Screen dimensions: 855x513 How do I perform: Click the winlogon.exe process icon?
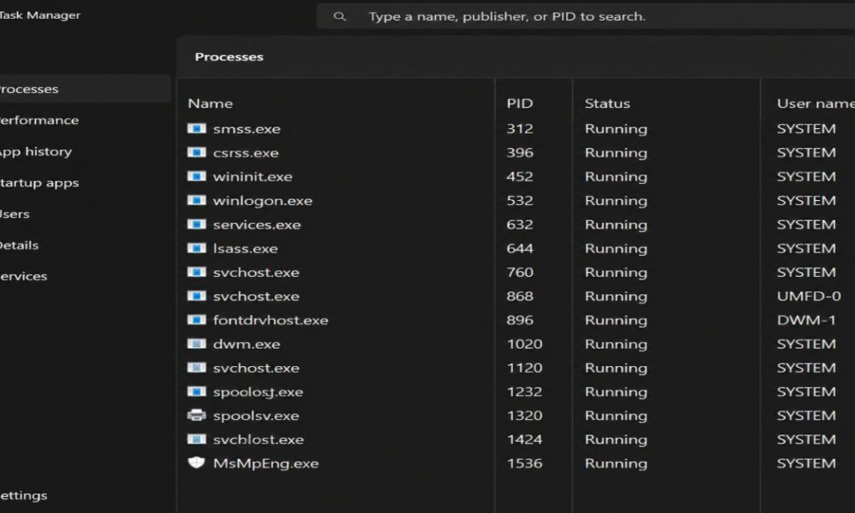coord(197,200)
